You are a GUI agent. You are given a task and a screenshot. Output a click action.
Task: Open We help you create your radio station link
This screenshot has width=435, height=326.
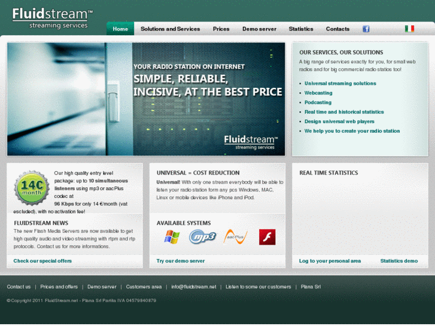click(x=352, y=131)
